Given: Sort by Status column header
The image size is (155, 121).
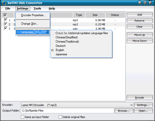Looking at the screenshot, I should 115,15.
